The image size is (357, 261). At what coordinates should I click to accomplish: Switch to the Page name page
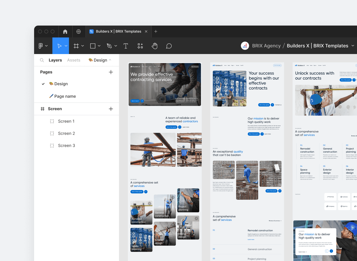pyautogui.click(x=65, y=96)
